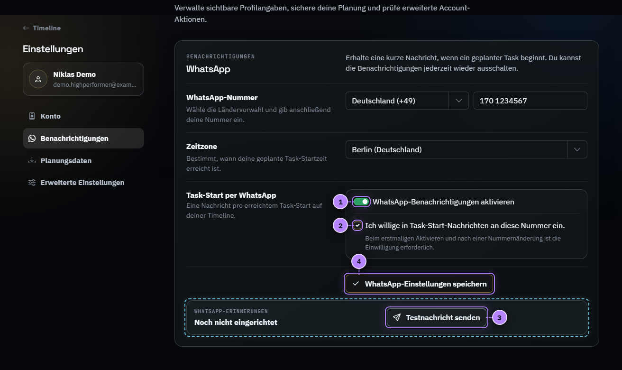622x370 pixels.
Task: Save with WhatsApp-Einstellungen speichern button
Action: coord(420,284)
